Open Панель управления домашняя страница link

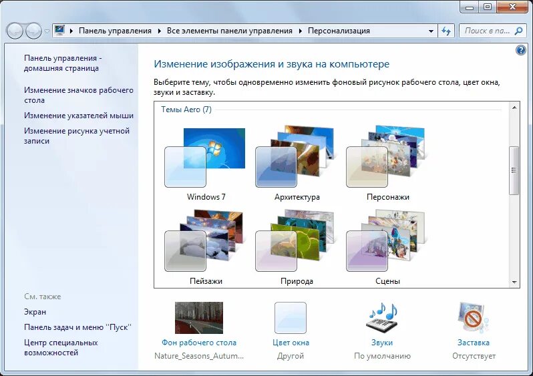click(x=63, y=63)
